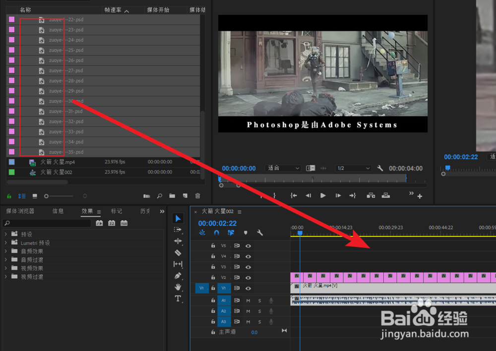This screenshot has width=496, height=351.
Task: Select the Slip tool
Action: [x=178, y=264]
